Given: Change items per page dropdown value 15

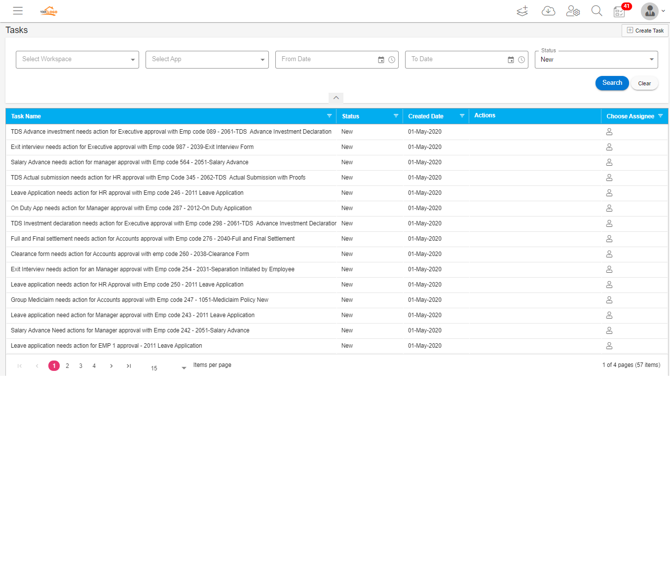Looking at the screenshot, I should tap(168, 368).
